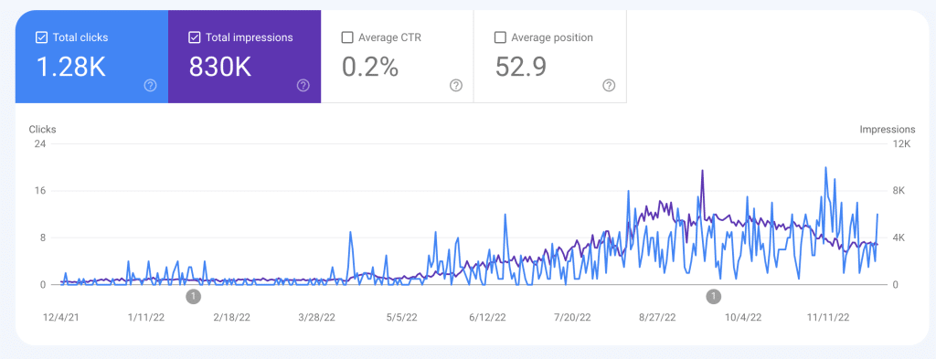Select the 1.28K total clicks value

click(71, 67)
